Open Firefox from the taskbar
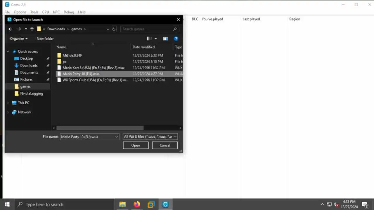Screen dimensions: 374x210 point(137,204)
